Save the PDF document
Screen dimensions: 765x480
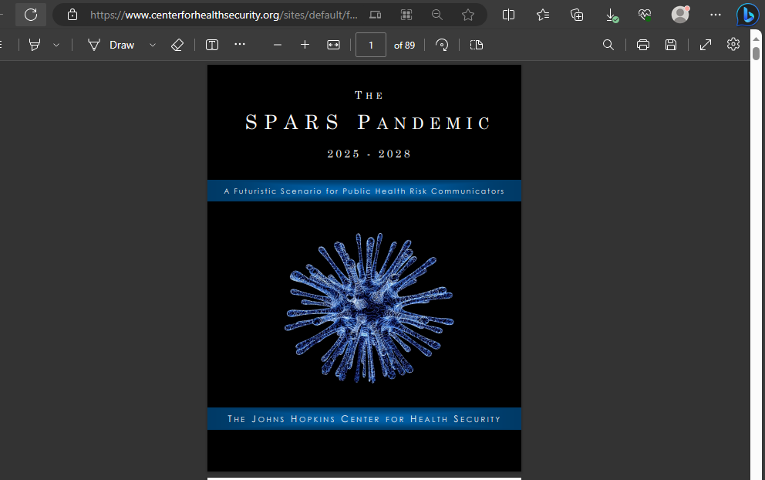point(671,45)
